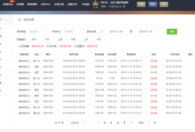The height and width of the screenshot is (132, 195).
Task: Click purchase time 2019-11-16 16:35:50
Action: (131, 90)
